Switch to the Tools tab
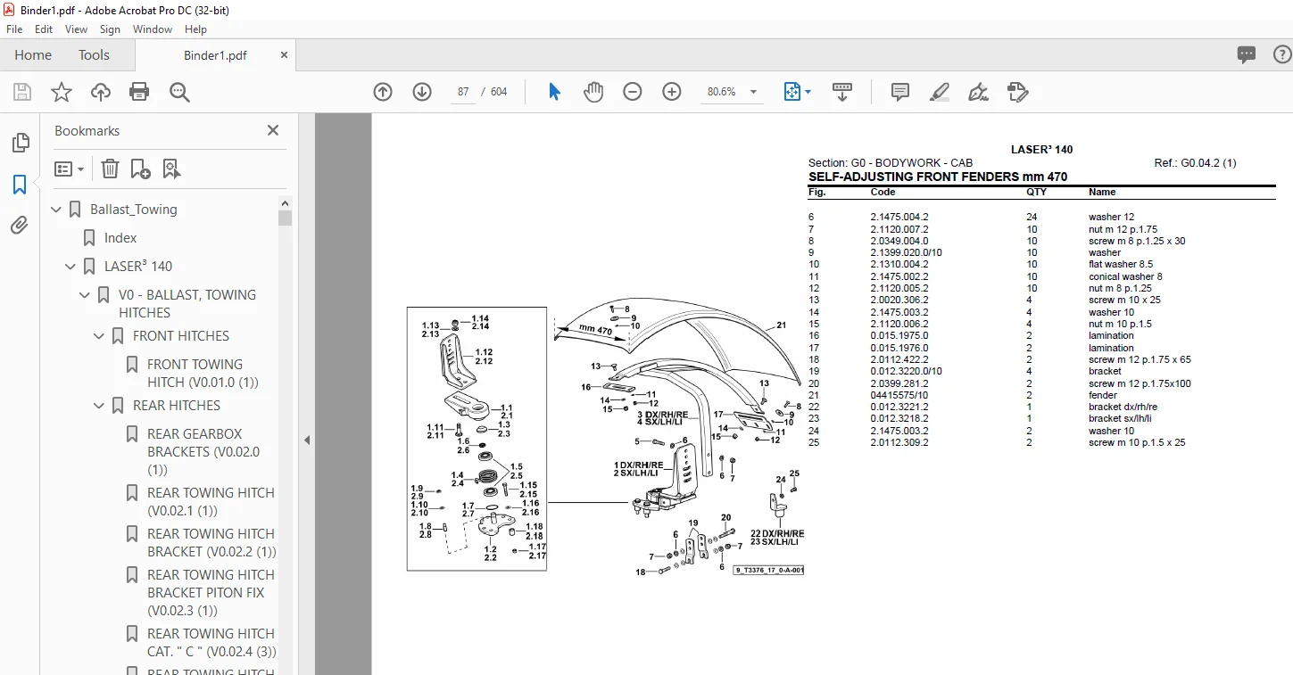Viewport: 1293px width, 675px height. coord(94,55)
